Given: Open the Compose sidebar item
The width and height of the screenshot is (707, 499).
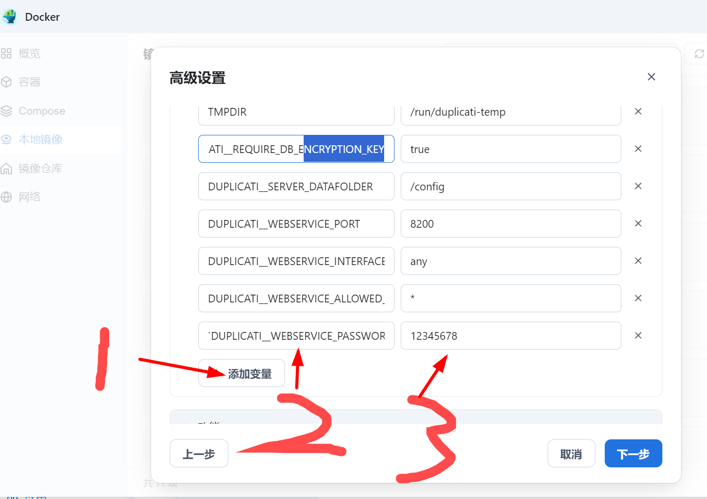Looking at the screenshot, I should [42, 111].
